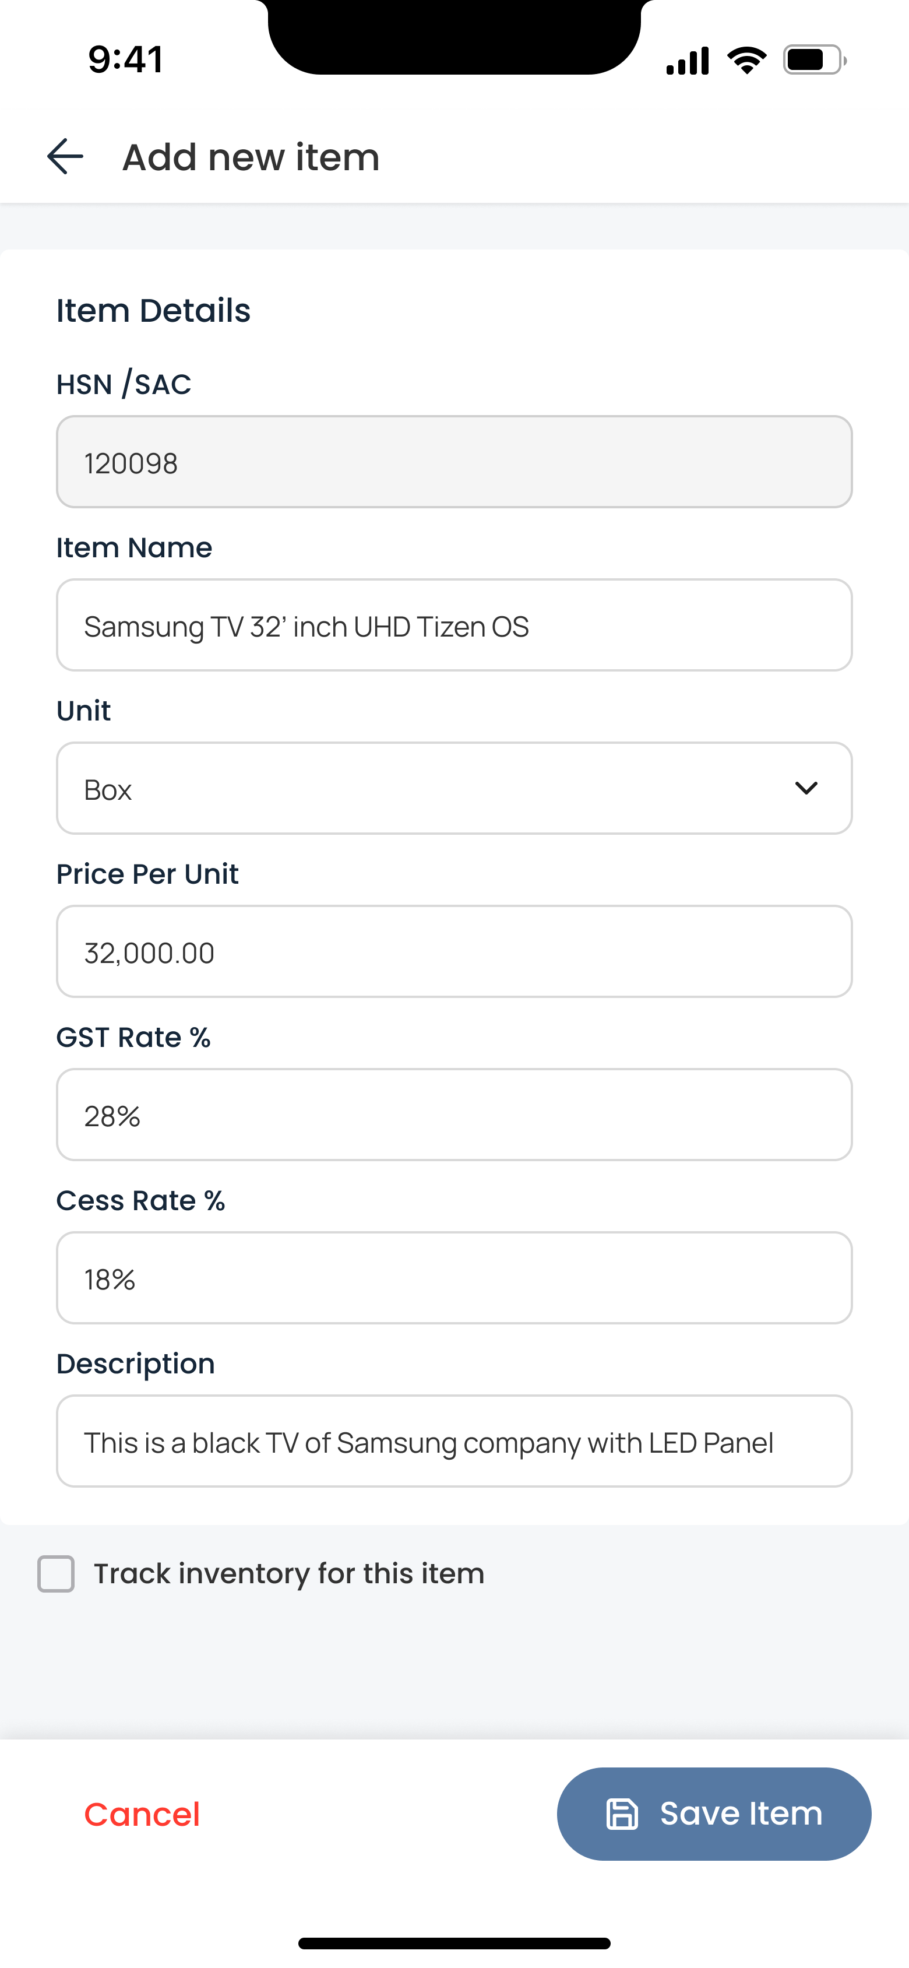Image resolution: width=909 pixels, height=1968 pixels.
Task: Click the save disk icon
Action: click(622, 1814)
